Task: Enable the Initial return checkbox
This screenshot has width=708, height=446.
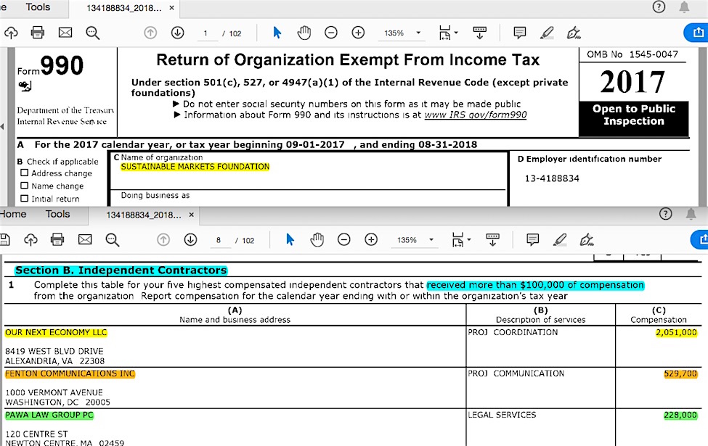Action: click(x=25, y=199)
